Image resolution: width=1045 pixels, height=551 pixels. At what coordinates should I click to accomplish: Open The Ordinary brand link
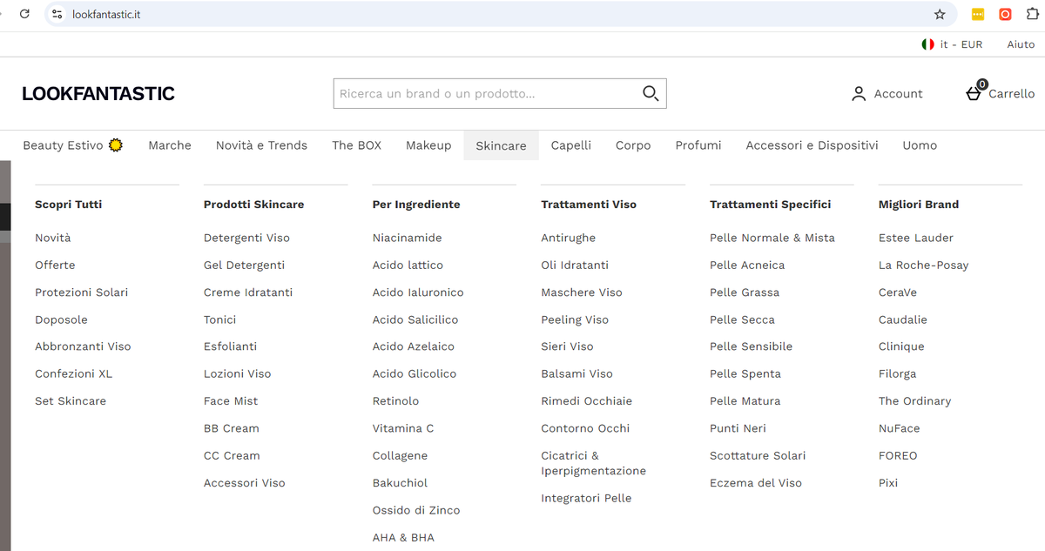tap(914, 401)
